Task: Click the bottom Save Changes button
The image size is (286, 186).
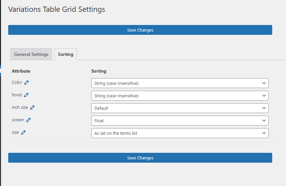Action: (x=140, y=158)
